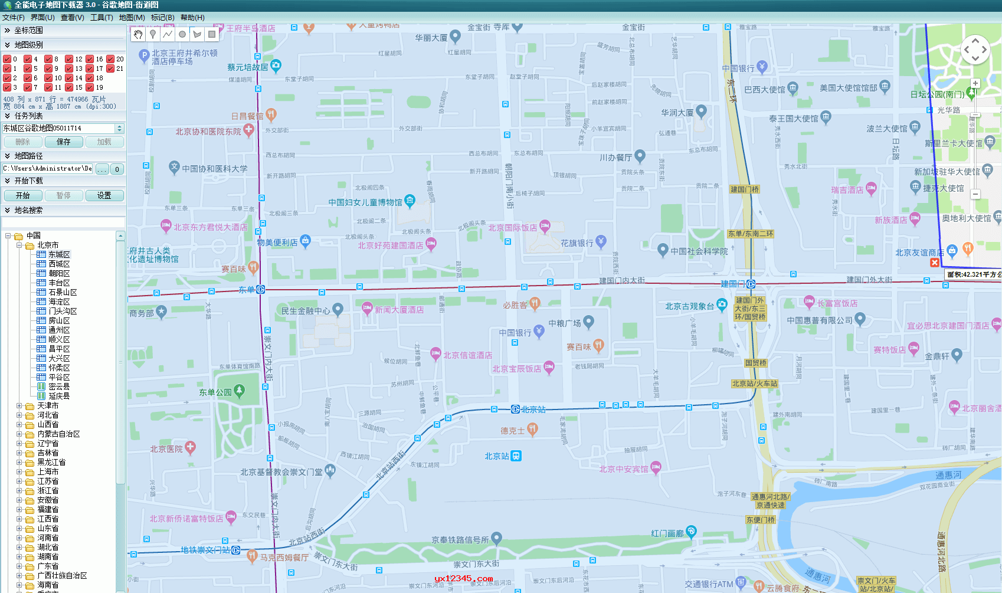The width and height of the screenshot is (1002, 593).
Task: Click the 北京古观象台 museum marker
Action: [x=722, y=305]
